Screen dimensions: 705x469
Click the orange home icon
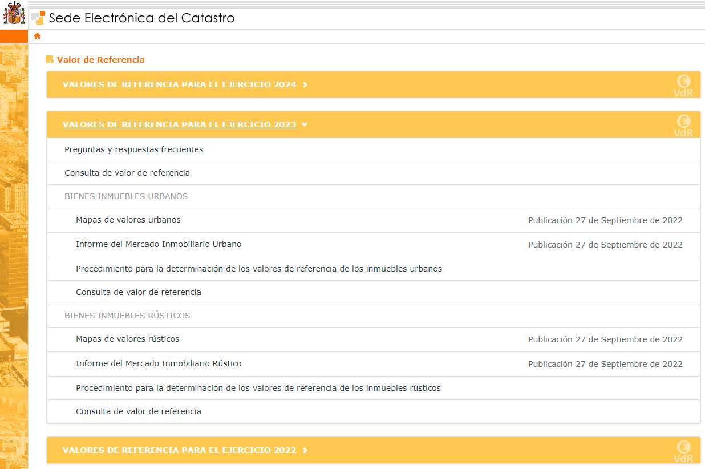[x=38, y=36]
